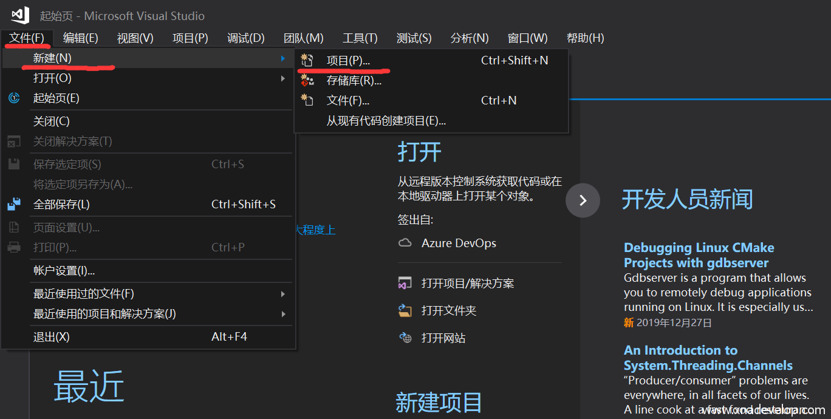
Task: Open the Debugging Linux CMake Projects article
Action: (x=699, y=255)
